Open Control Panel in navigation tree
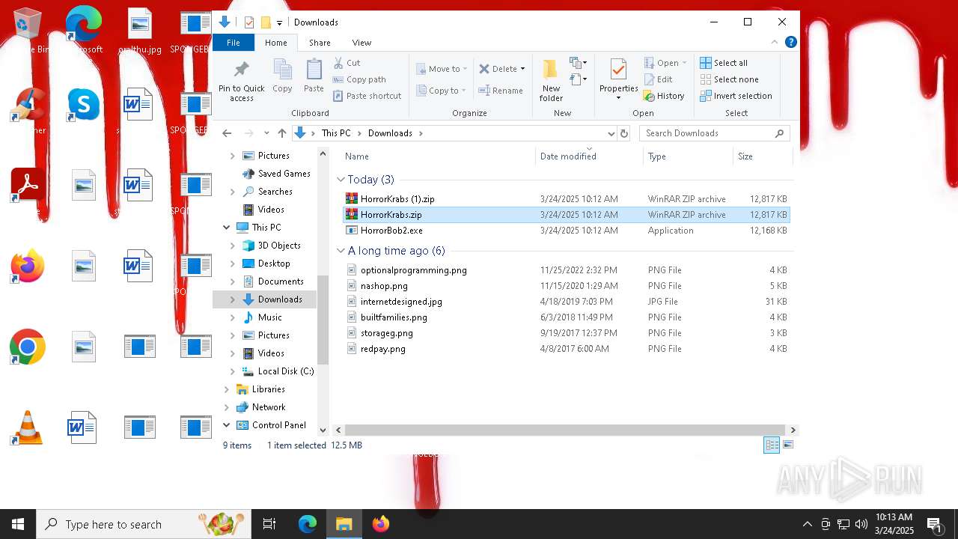The image size is (958, 539). [278, 425]
